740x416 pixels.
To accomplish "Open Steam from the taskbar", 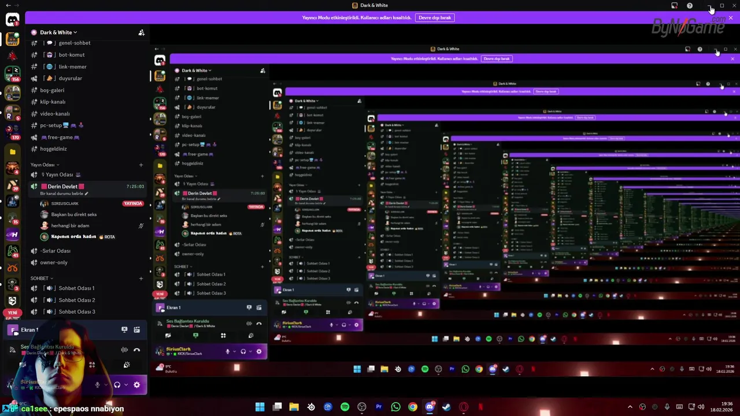I will [446, 407].
